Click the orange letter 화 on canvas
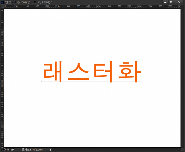The height and width of the screenshot is (152, 185). [x=130, y=72]
